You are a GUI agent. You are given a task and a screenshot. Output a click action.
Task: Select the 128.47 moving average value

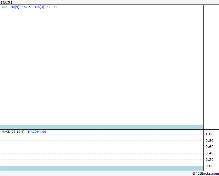[52, 7]
